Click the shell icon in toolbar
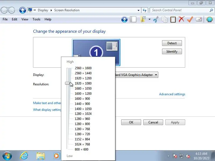This screenshot has width=215, height=161. (x=210, y=19)
